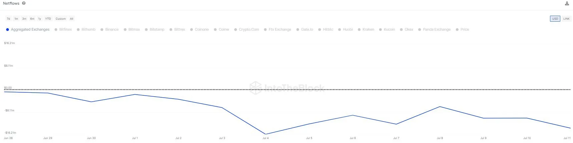Click the Netflows help question mark icon
The image size is (573, 143).
tap(24, 3)
